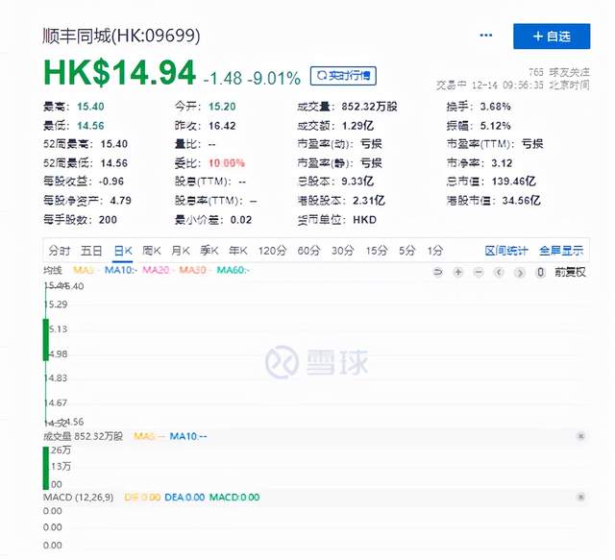Switch to the 15分 chart
Image resolution: width=615 pixels, height=560 pixels.
[x=377, y=251]
